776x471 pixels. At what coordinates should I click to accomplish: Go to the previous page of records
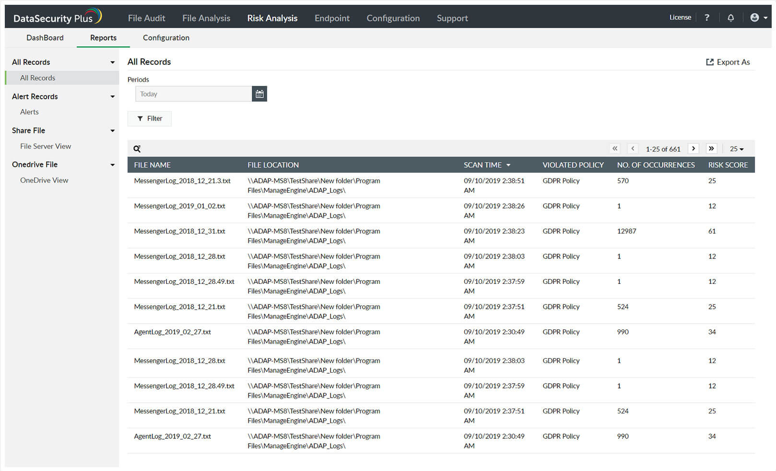point(633,149)
